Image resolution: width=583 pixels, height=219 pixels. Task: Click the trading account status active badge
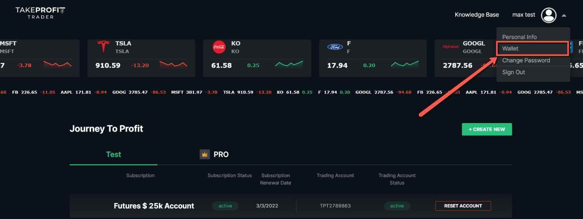(397, 206)
